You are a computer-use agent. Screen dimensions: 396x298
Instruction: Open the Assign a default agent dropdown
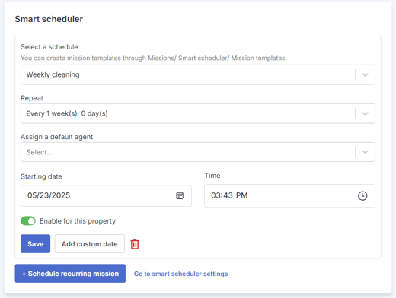pos(198,152)
